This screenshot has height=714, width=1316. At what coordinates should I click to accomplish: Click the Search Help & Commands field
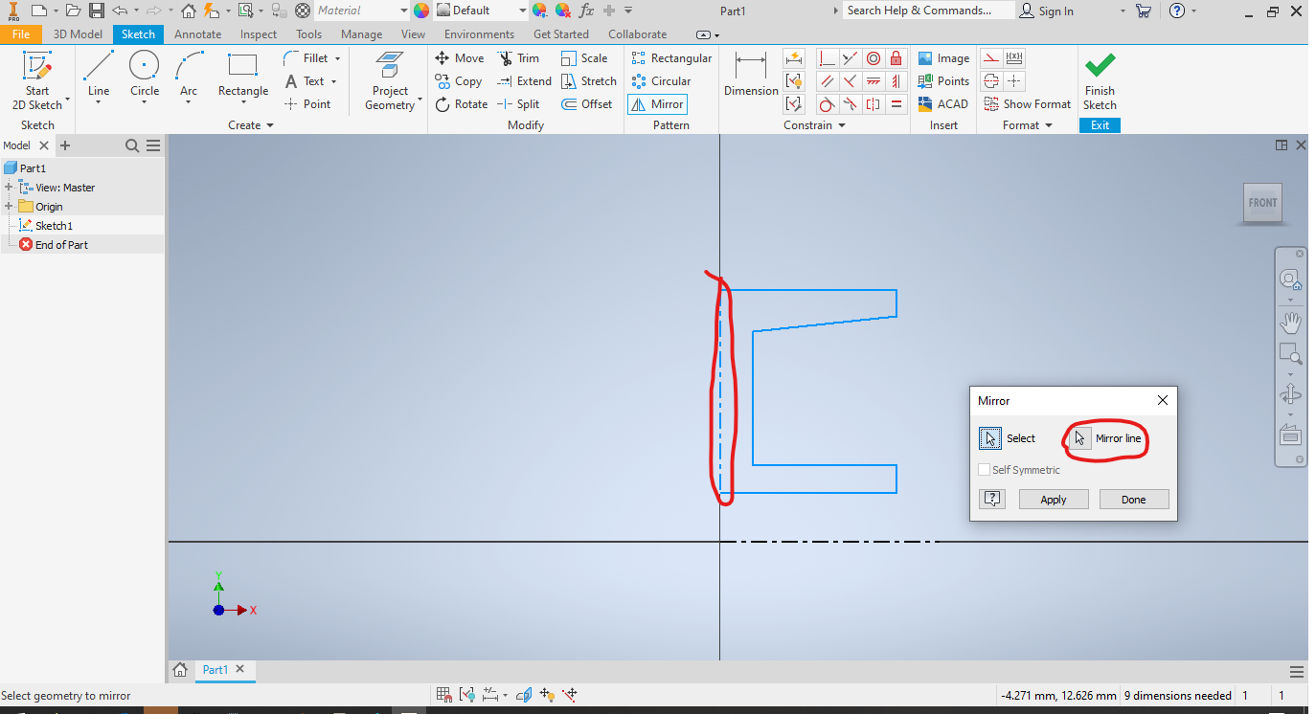[x=928, y=11]
